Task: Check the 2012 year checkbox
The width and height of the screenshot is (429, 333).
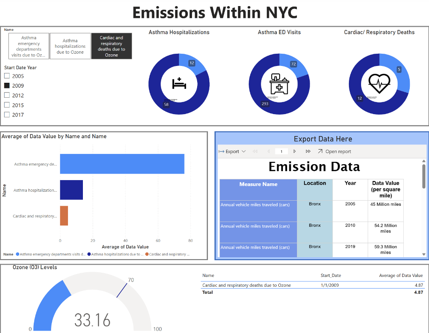Action: coord(7,95)
